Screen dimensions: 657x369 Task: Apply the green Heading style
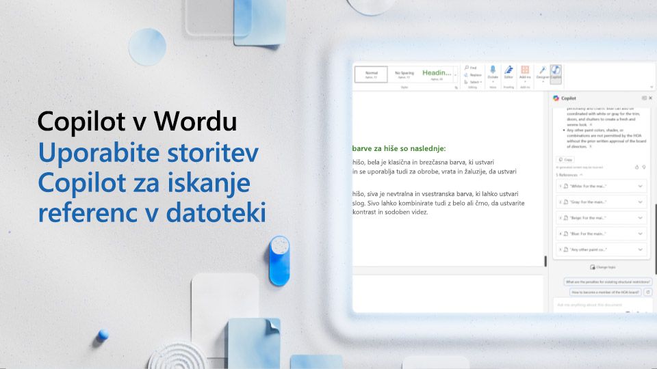pyautogui.click(x=436, y=74)
